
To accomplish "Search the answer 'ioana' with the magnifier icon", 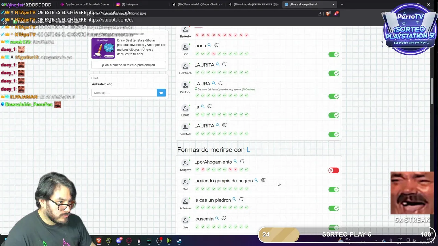I will (209, 45).
